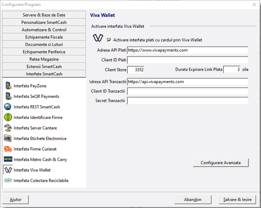Image resolution: width=261 pixels, height=208 pixels.
Task: Select the Interfata PayZone text label
Action: pyautogui.click(x=30, y=86)
